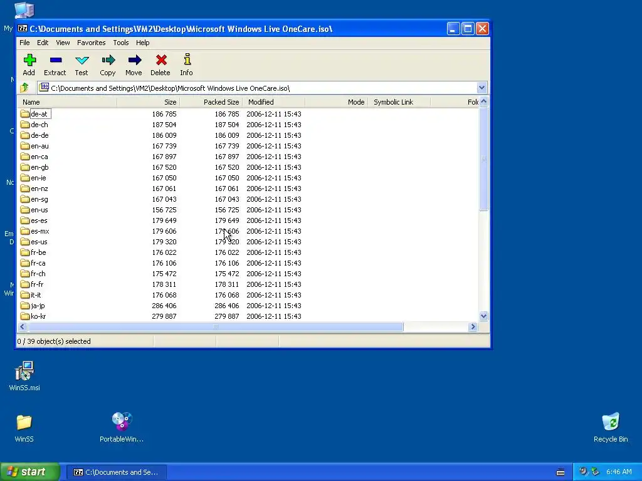Select the Recycle Bin icon
This screenshot has width=642, height=481.
pos(611,422)
